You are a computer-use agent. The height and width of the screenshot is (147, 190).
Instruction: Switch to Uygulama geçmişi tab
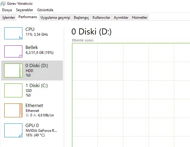click(x=55, y=18)
